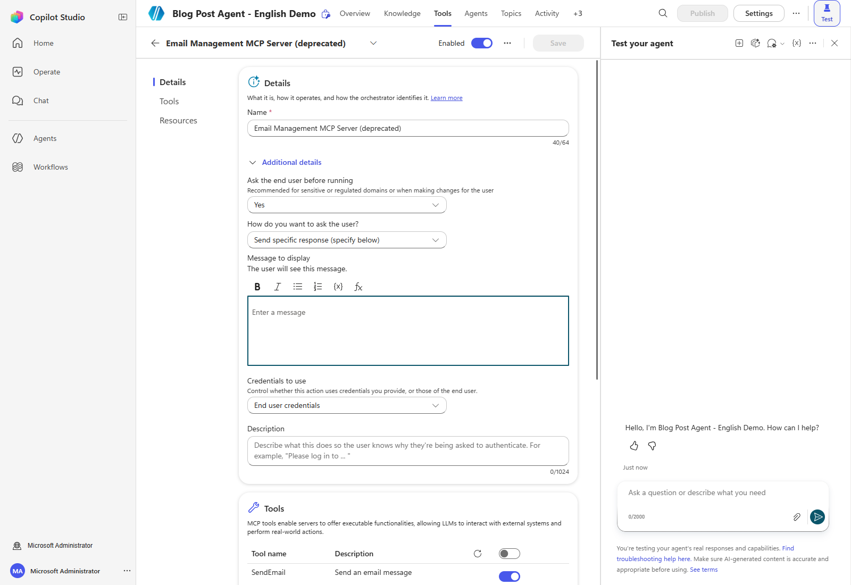Open variables panel in test pane

[797, 43]
